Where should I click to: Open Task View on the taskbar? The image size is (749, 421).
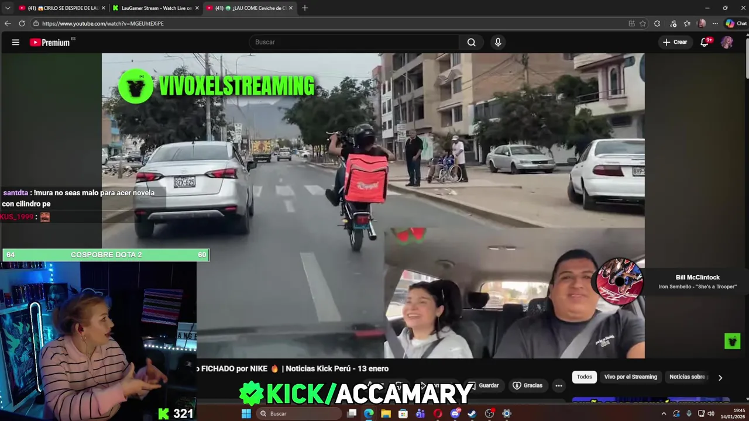[352, 413]
